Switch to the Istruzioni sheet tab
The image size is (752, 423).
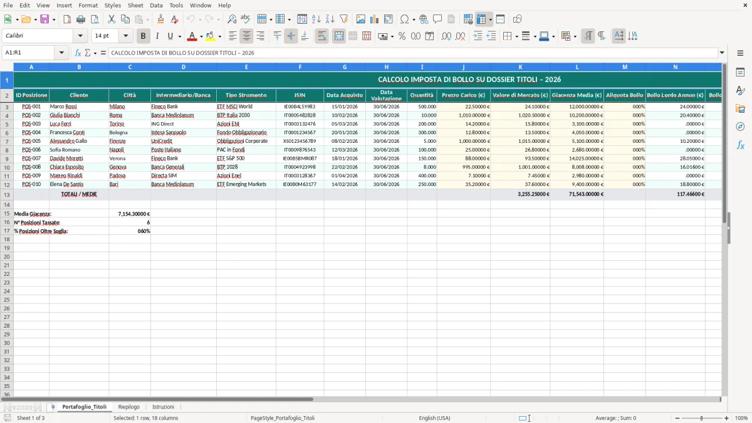point(164,407)
